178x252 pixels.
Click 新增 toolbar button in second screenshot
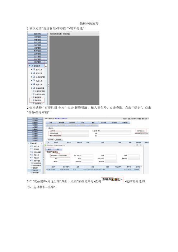(51, 123)
